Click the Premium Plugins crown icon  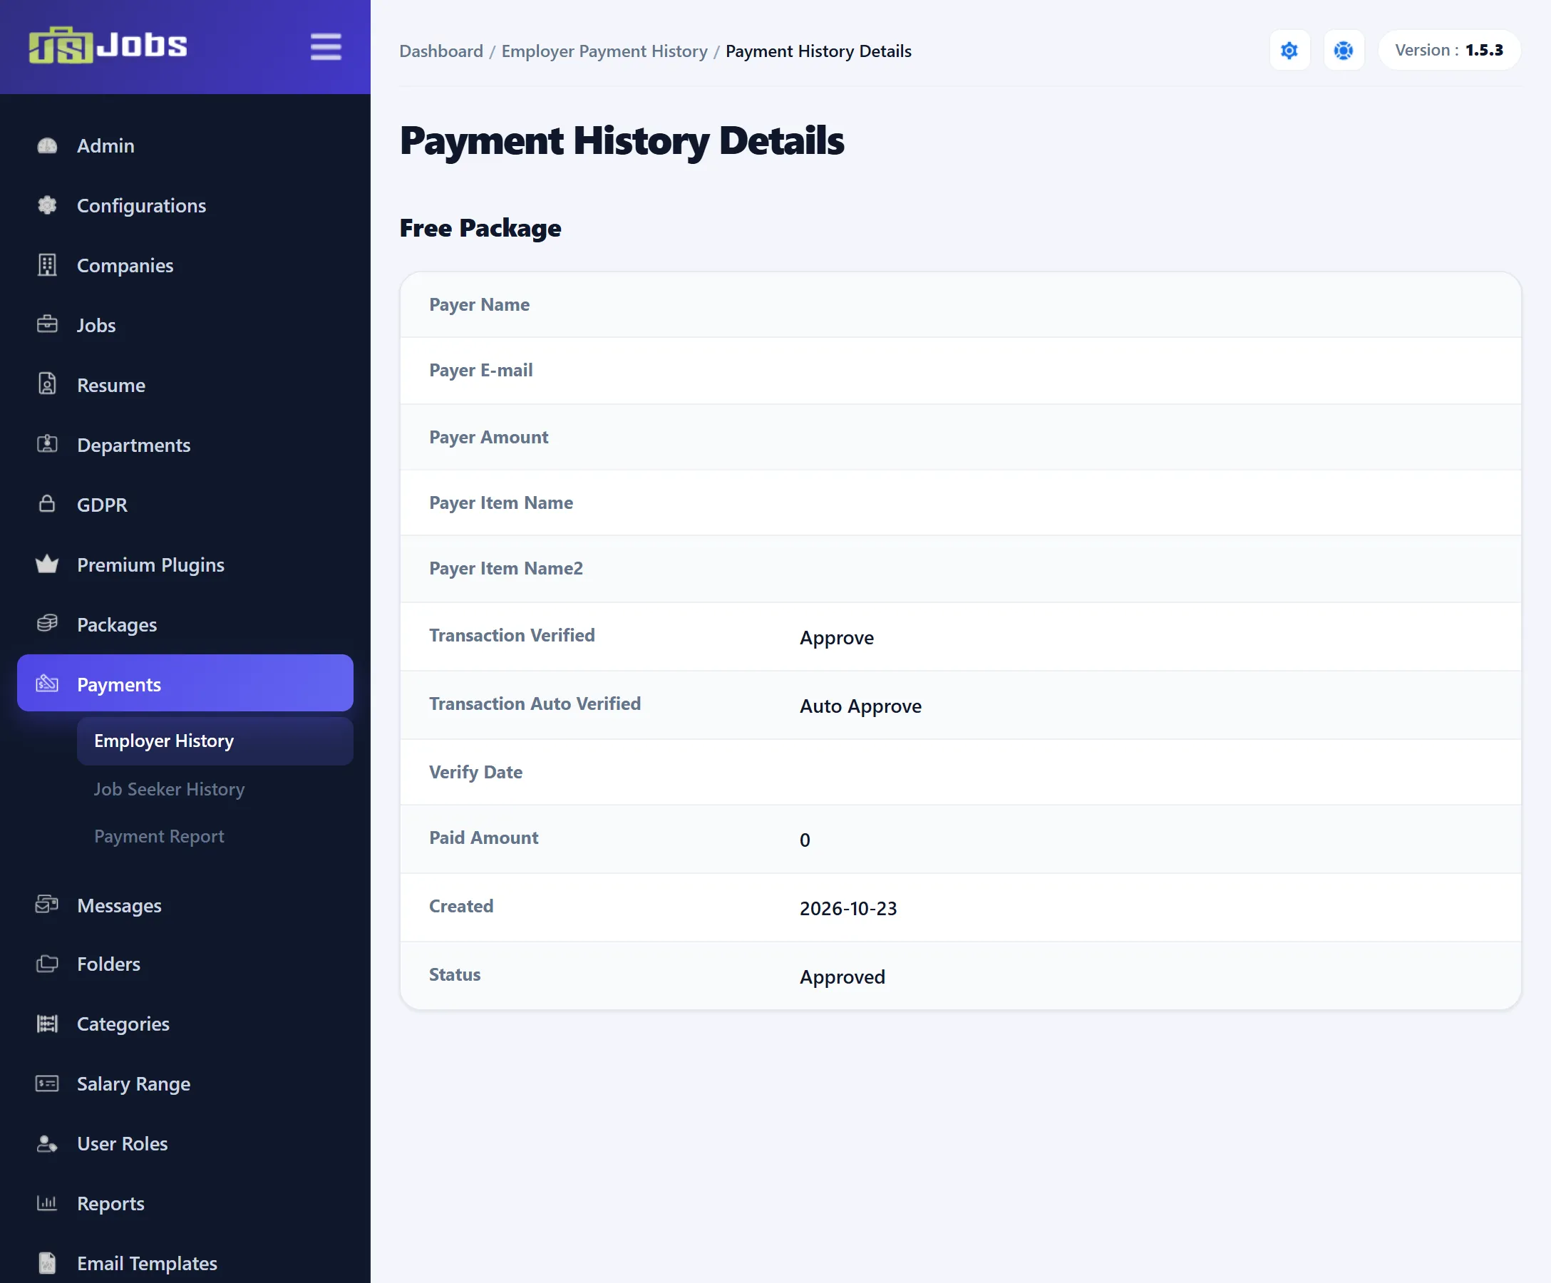[x=47, y=565]
